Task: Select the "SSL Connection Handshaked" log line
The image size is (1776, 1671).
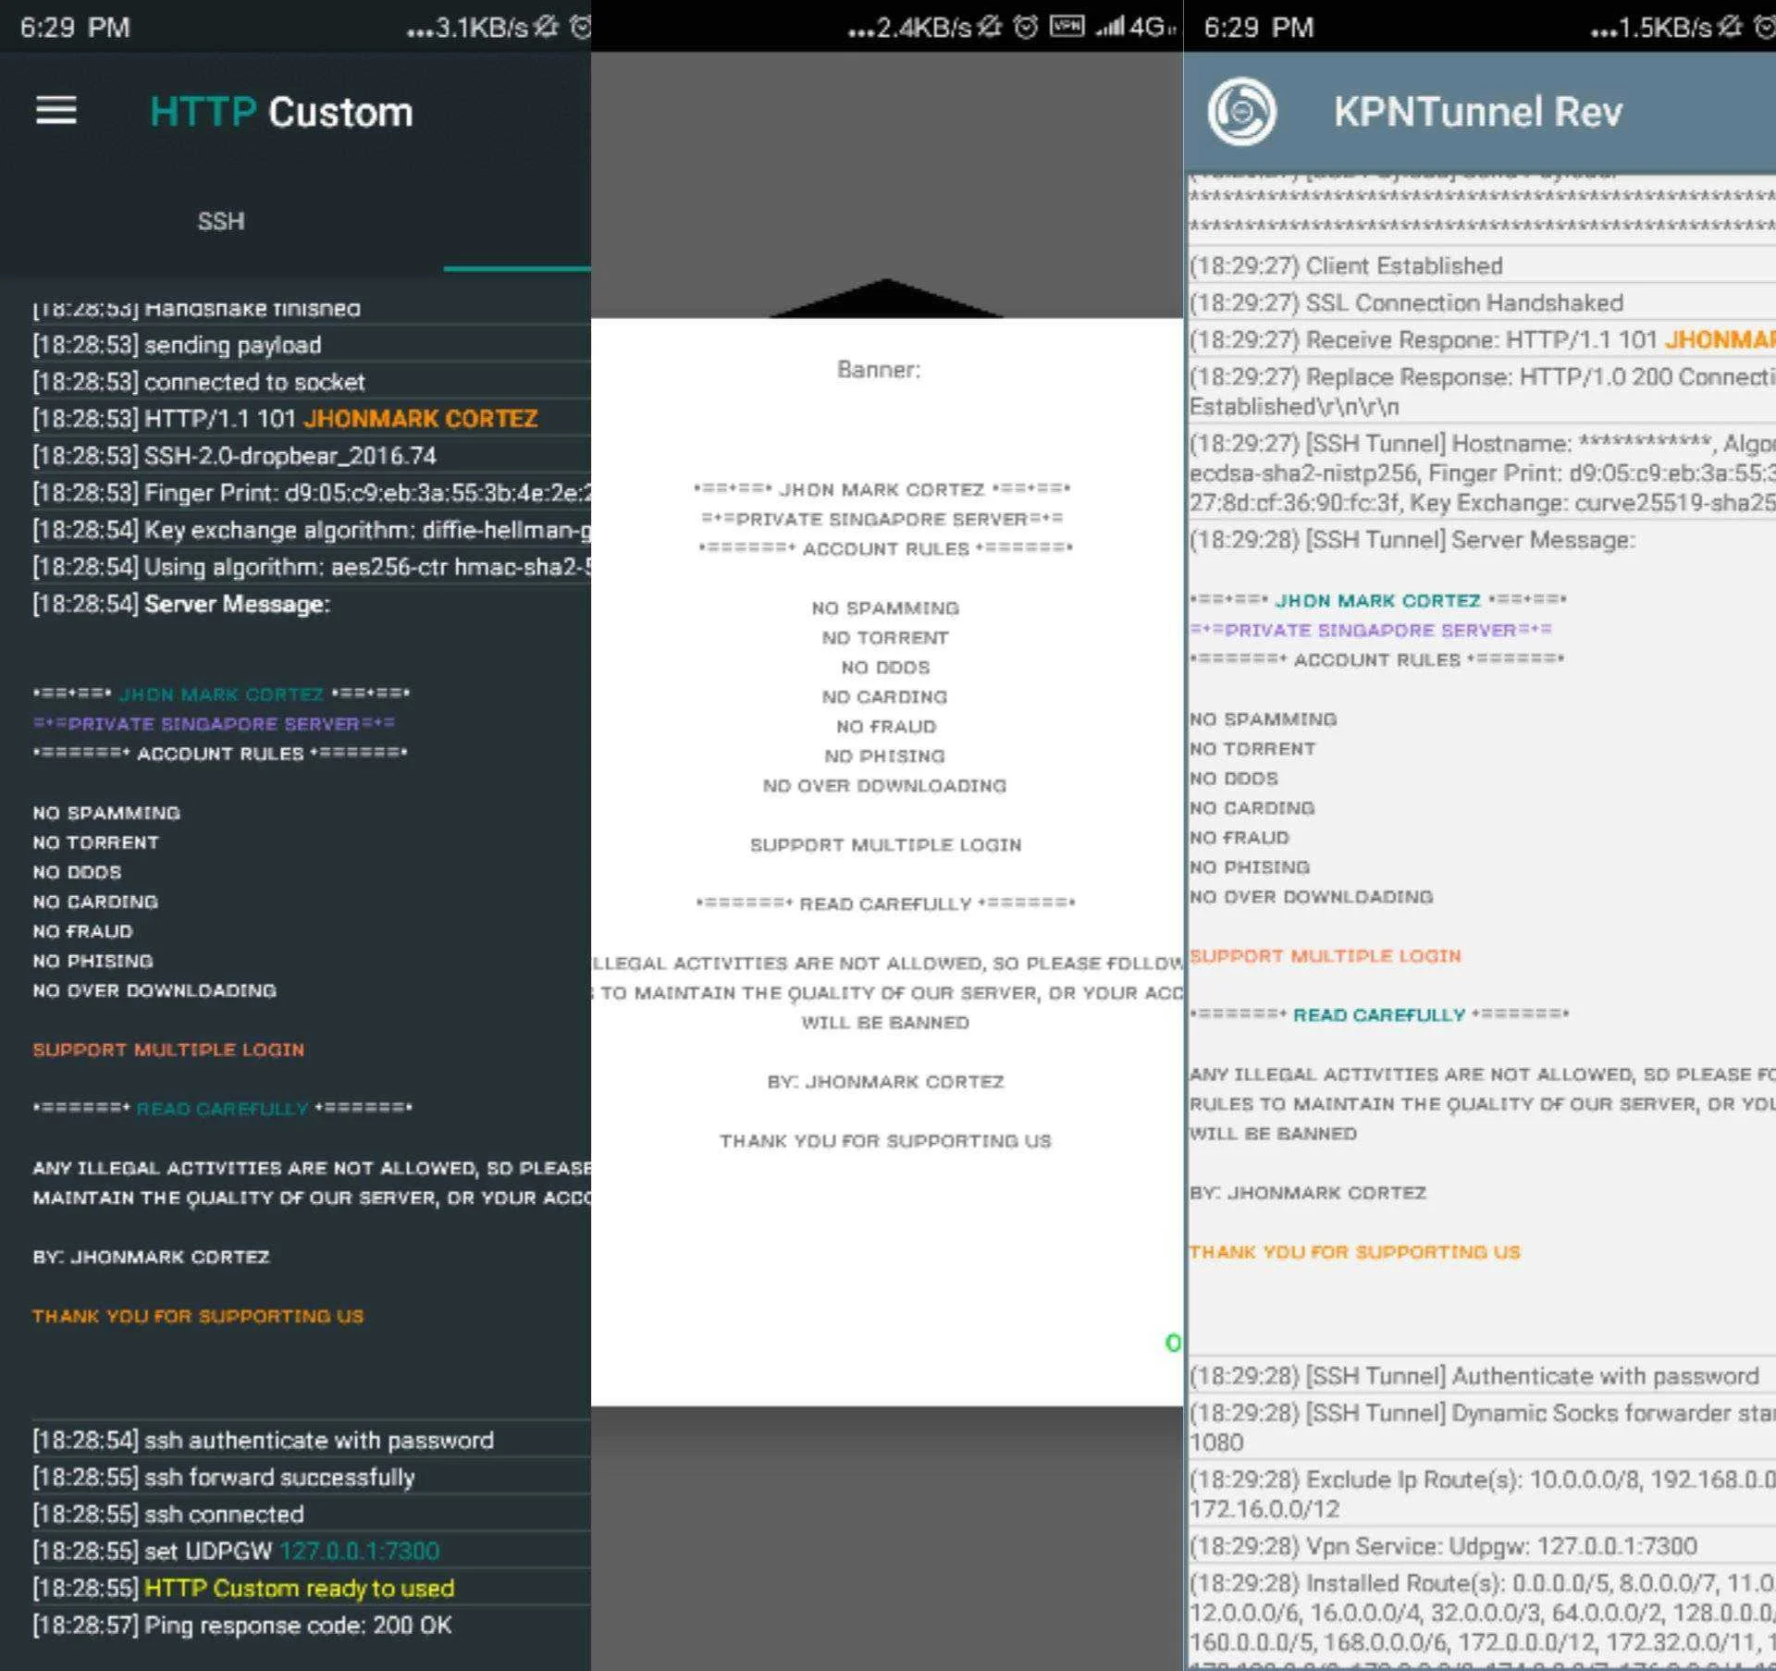Action: [x=1482, y=302]
